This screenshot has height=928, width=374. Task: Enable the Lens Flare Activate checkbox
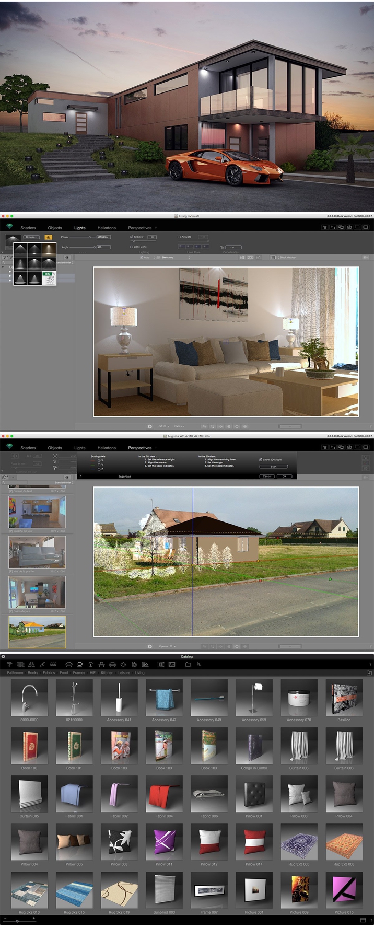(x=179, y=237)
